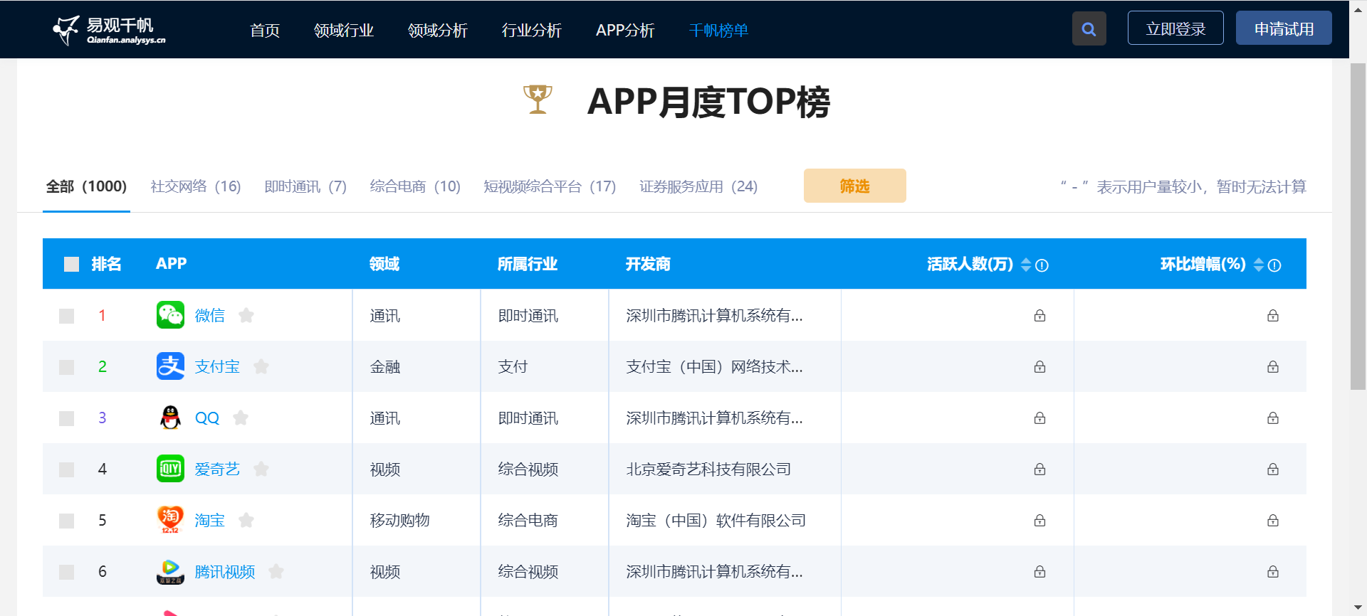Image resolution: width=1367 pixels, height=616 pixels.
Task: Toggle the select-all checkbox in header
Action: (x=71, y=265)
